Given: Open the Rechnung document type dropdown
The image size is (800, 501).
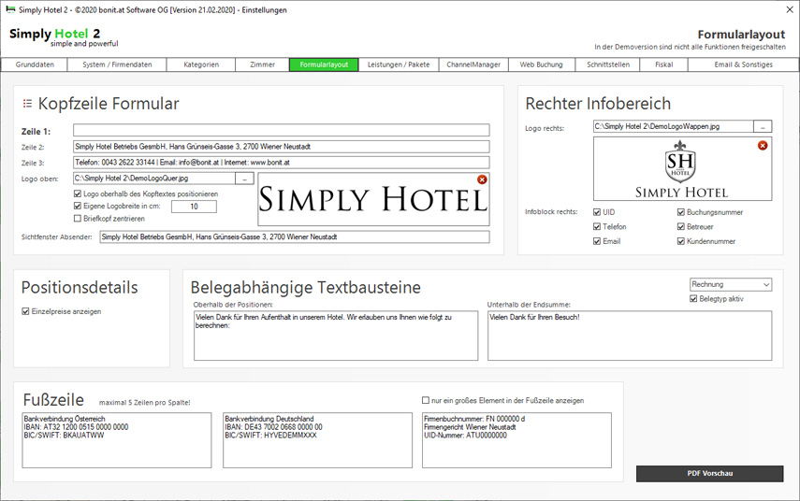Looking at the screenshot, I should click(730, 284).
